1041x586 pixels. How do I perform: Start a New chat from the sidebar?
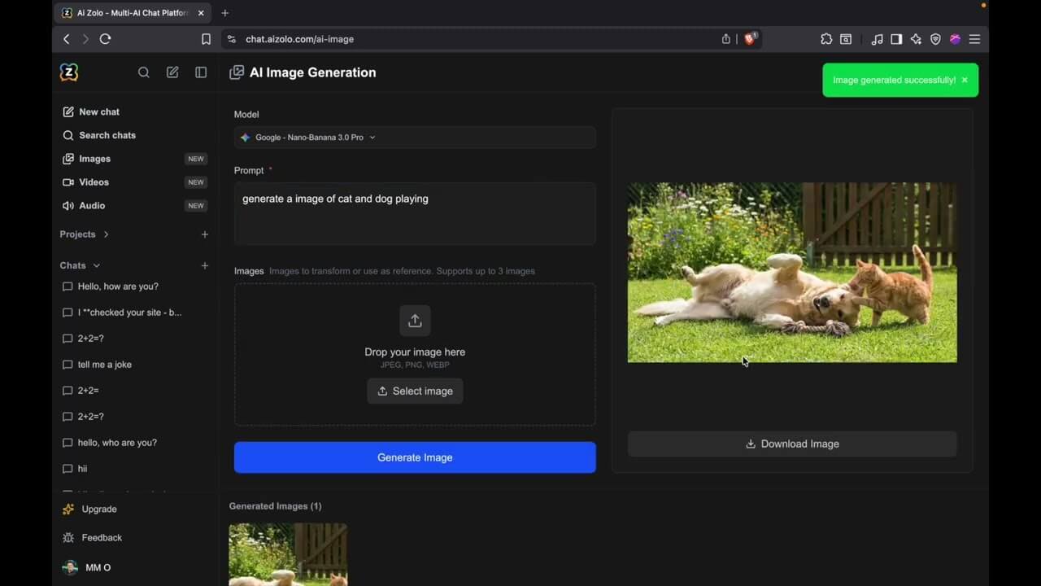[98, 112]
